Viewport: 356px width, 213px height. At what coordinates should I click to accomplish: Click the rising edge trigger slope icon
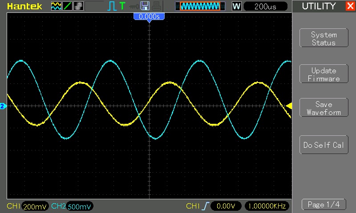click(205, 206)
